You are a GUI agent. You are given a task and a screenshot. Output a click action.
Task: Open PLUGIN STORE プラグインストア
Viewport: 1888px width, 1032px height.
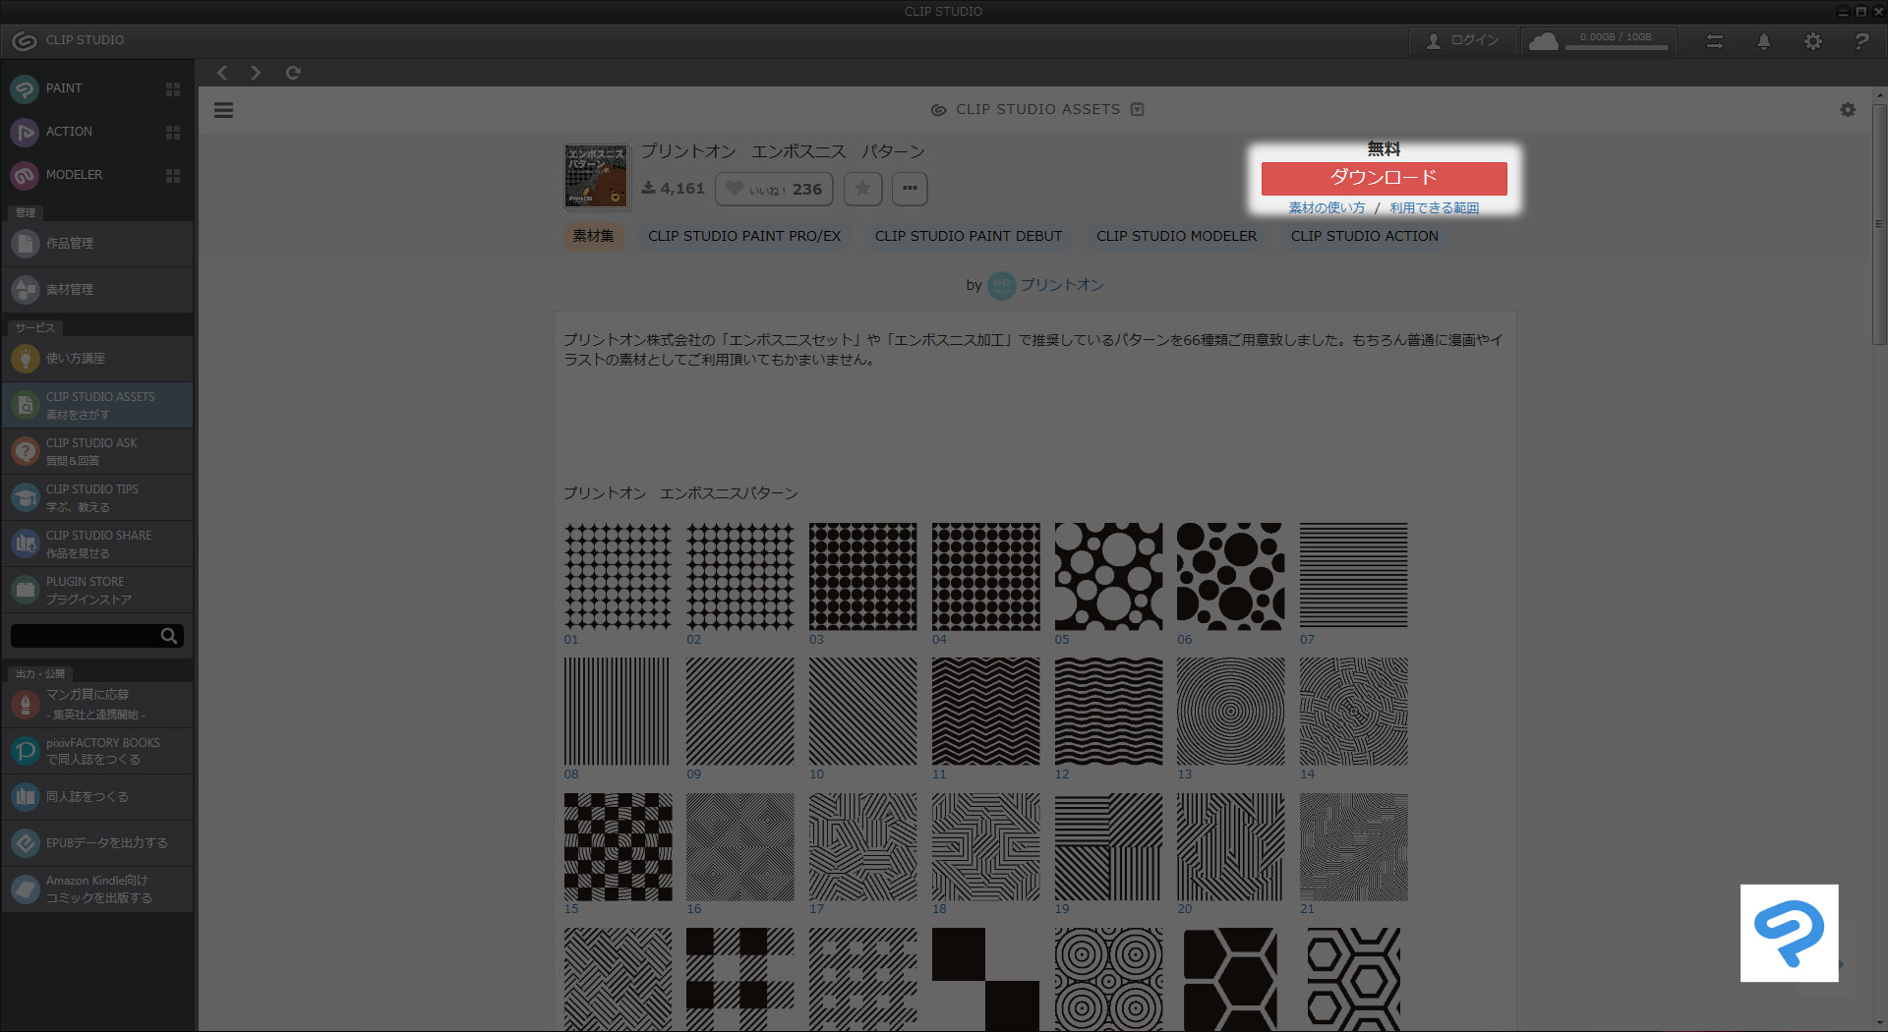coord(97,590)
